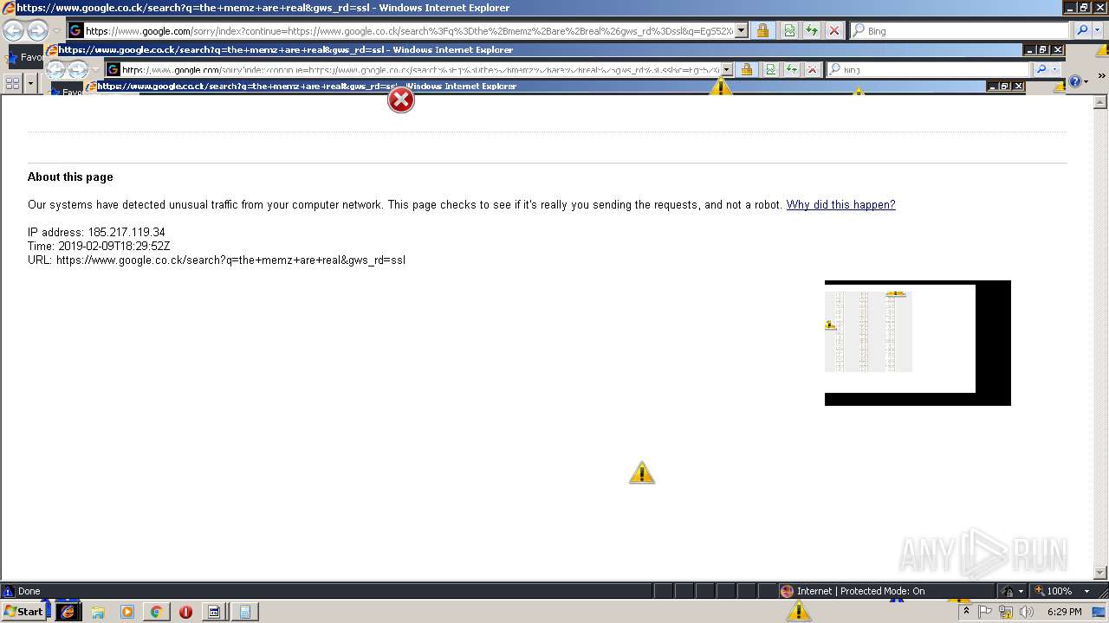Follow the 'Why did this happen?' link
The image size is (1109, 623).
pyautogui.click(x=840, y=205)
